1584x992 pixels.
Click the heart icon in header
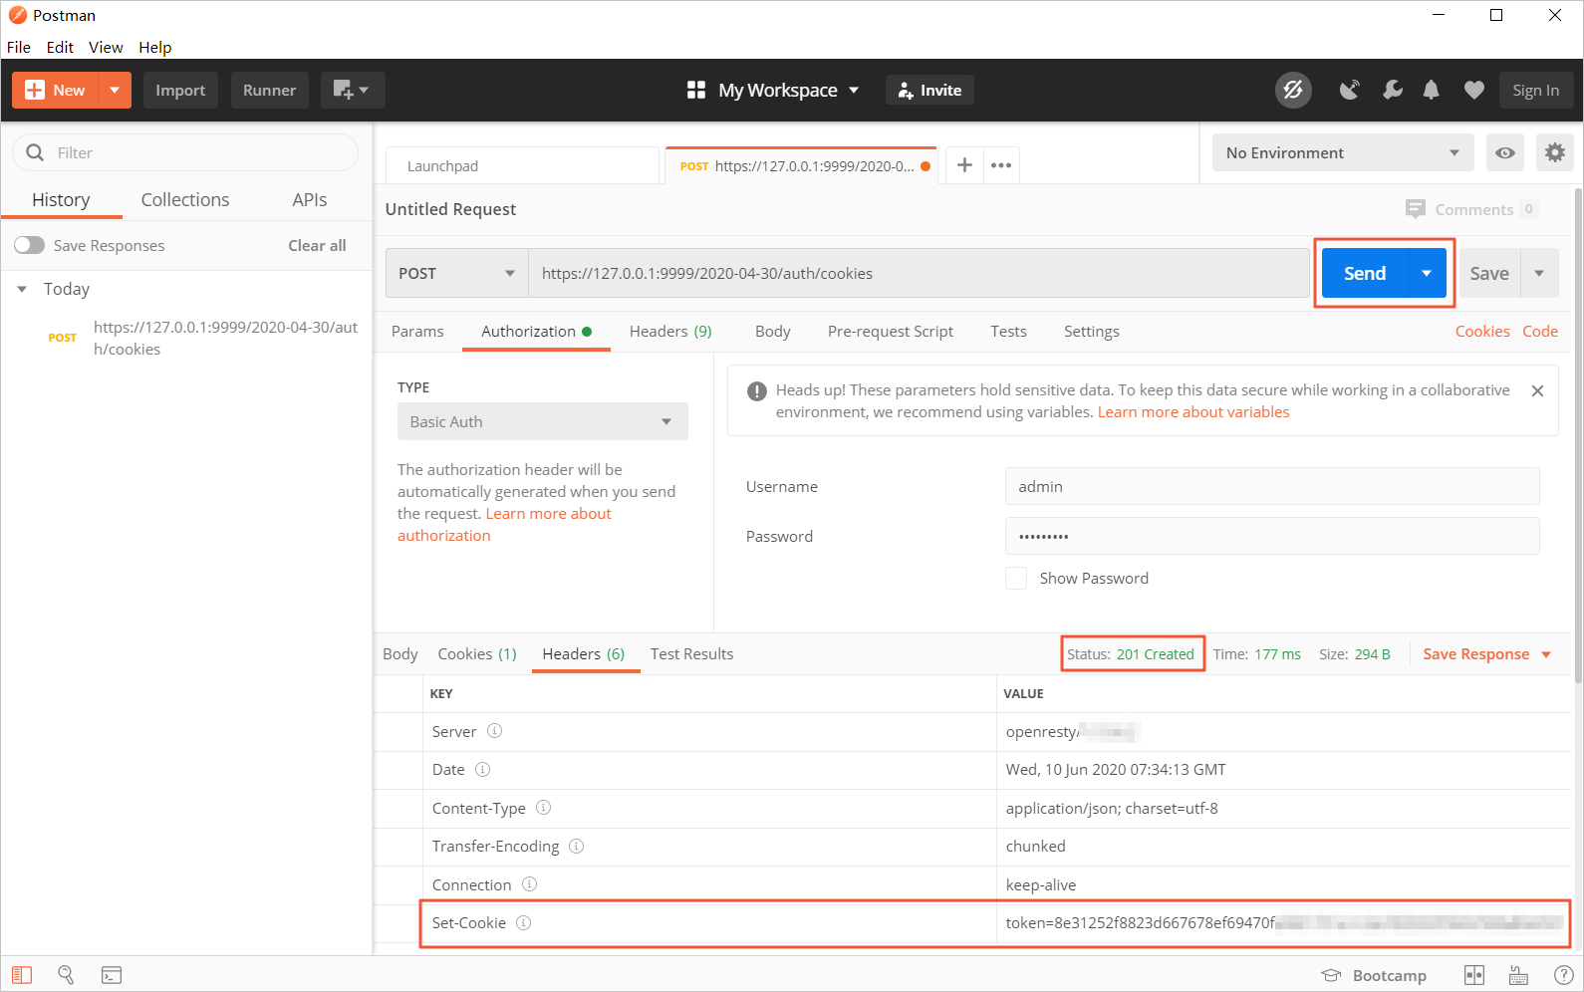1474,90
